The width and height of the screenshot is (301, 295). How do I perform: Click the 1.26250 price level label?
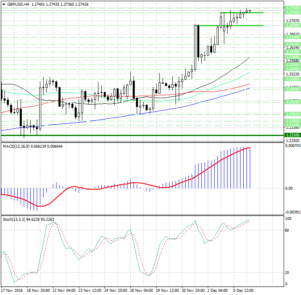point(293,44)
